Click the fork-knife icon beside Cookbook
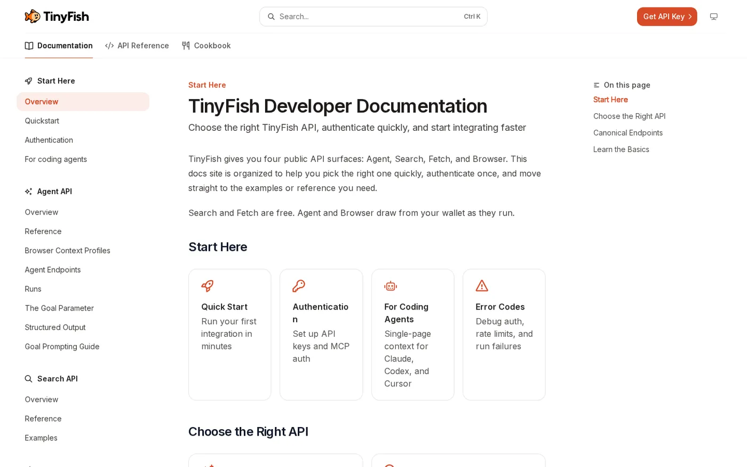Image resolution: width=747 pixels, height=467 pixels. click(x=186, y=46)
